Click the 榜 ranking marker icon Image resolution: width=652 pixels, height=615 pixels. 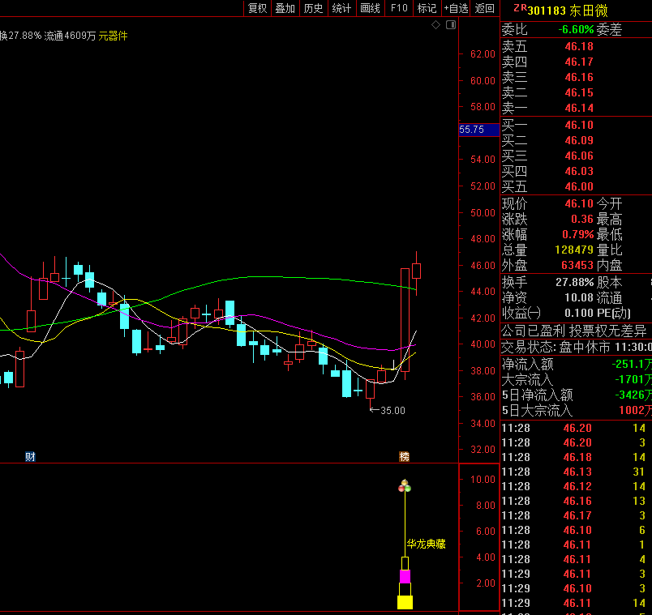404,457
